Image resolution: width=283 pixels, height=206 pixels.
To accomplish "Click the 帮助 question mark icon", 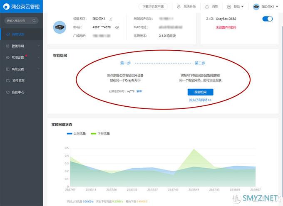I will (229, 7).
